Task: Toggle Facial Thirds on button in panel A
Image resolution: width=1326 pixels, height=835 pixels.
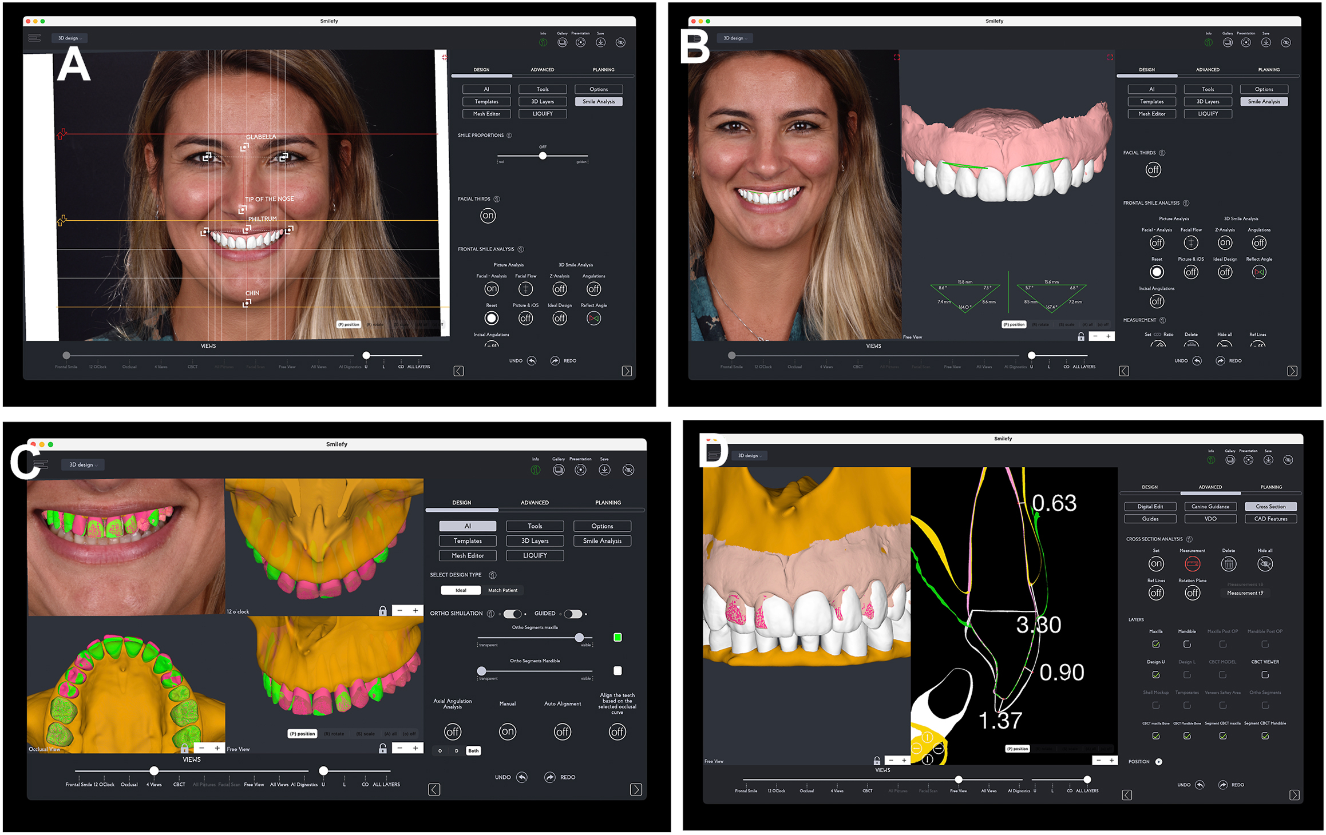Action: pos(488,216)
